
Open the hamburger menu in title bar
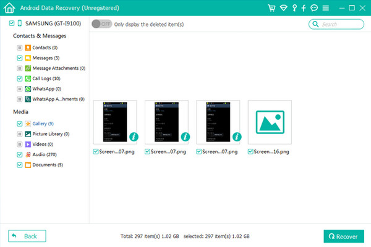[325, 8]
